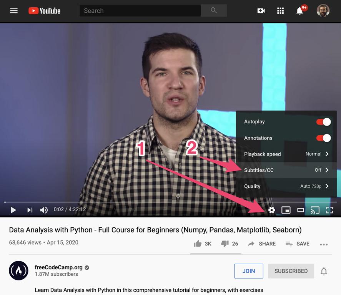Screen dimensions: 341x295
Task: Click the Search input field
Action: pyautogui.click(x=140, y=11)
